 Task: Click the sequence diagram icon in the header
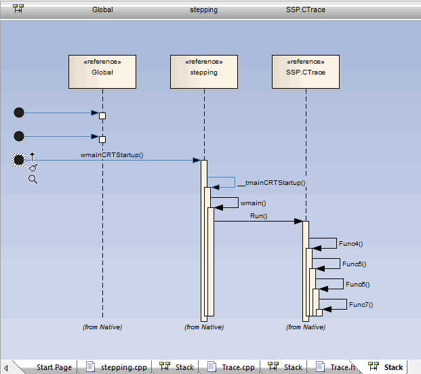(18, 9)
